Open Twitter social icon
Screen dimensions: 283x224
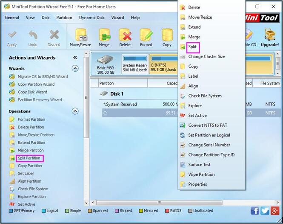point(265,211)
